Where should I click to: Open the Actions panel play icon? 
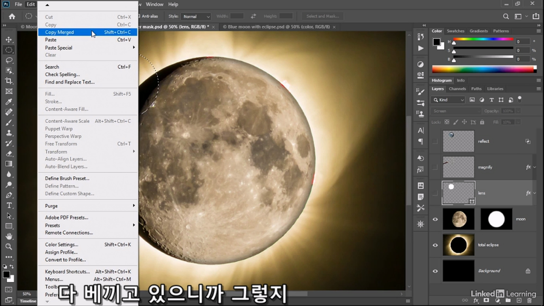(421, 48)
